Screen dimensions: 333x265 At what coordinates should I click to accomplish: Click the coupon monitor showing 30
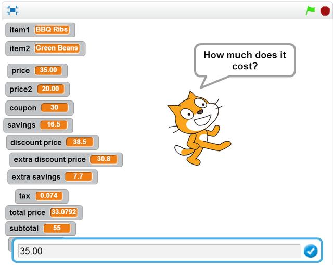[40, 108]
